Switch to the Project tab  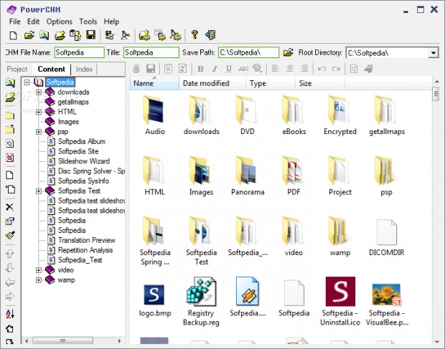[x=17, y=69]
